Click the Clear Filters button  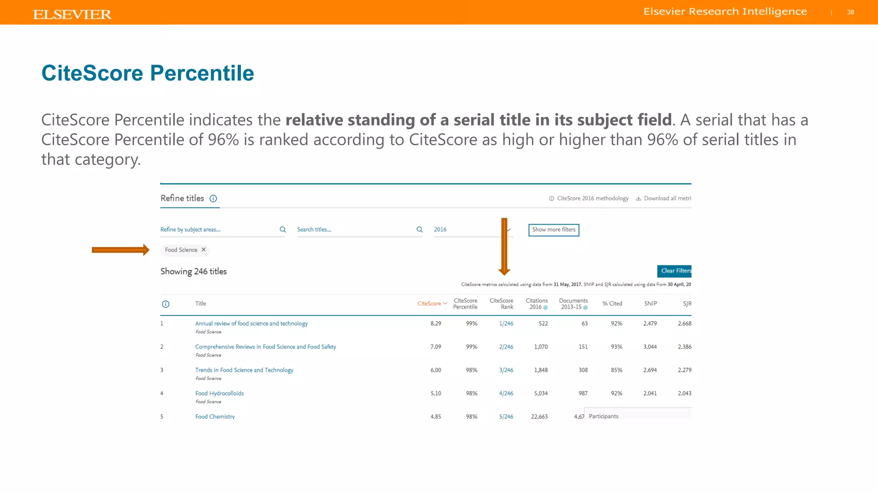(674, 271)
